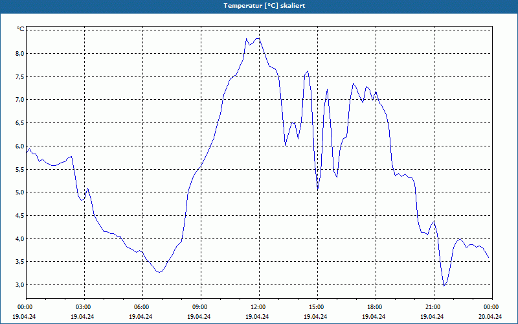This screenshot has width=518, height=324.
Task: Select the 6,5 temperature axis label
Action: click(19, 123)
